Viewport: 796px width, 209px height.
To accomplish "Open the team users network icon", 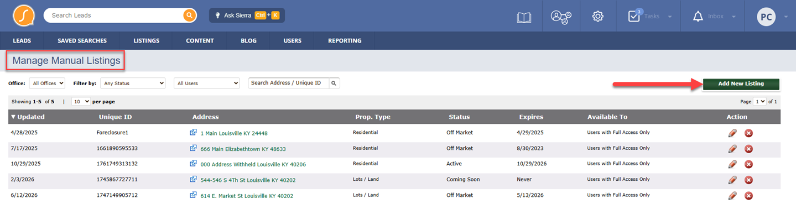I will (561, 17).
